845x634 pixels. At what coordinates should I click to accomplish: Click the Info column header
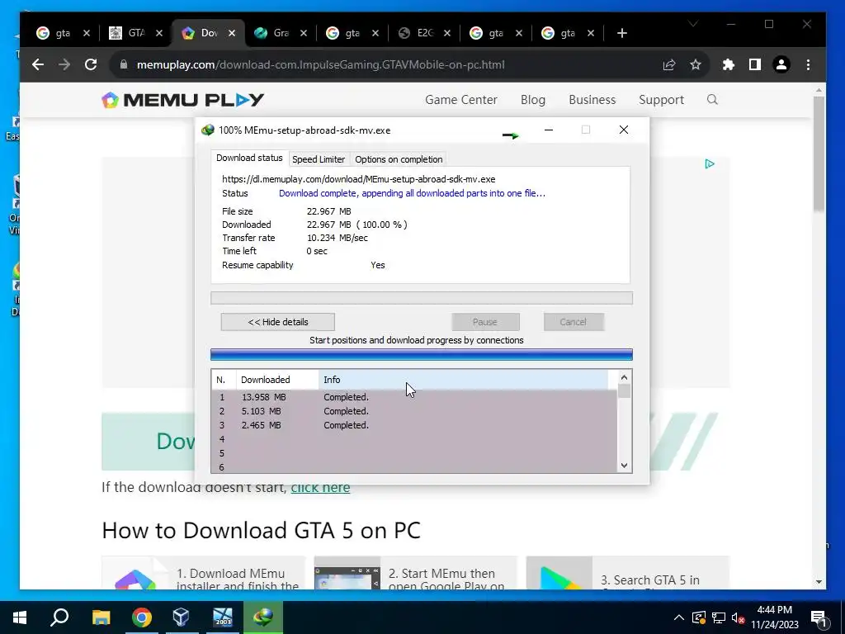pyautogui.click(x=464, y=380)
